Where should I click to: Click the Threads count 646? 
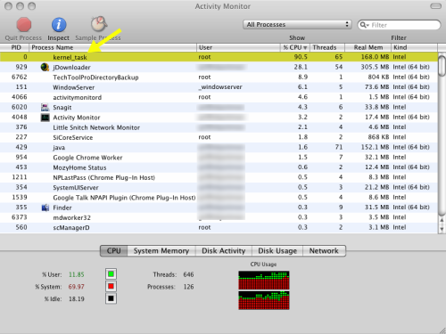pos(188,274)
